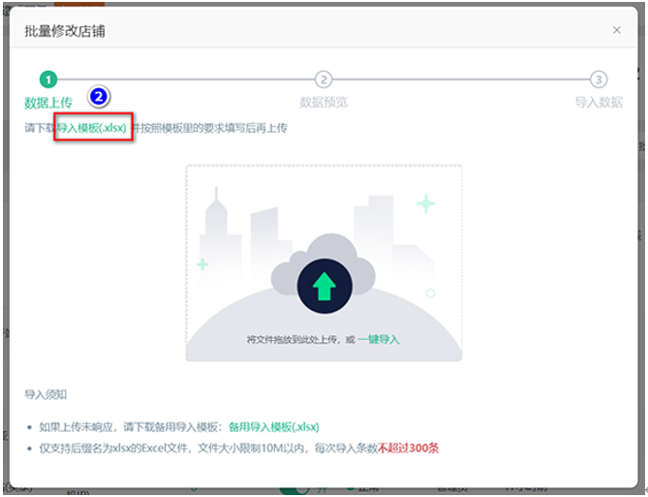Viewport: 648px width, 497px height.
Task: Click the 导入须知 heading text
Action: [46, 394]
